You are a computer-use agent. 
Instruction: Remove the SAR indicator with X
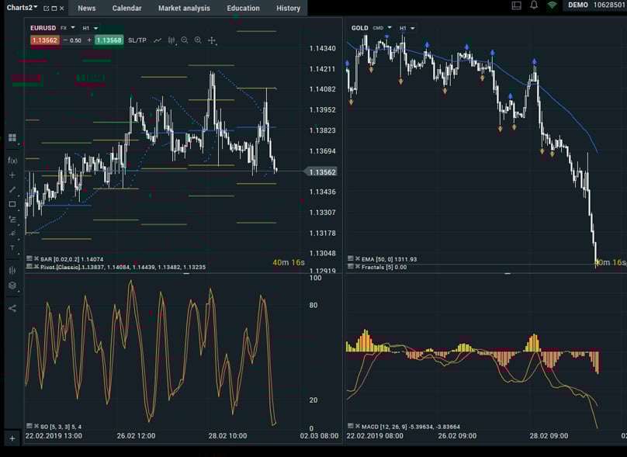click(x=36, y=258)
